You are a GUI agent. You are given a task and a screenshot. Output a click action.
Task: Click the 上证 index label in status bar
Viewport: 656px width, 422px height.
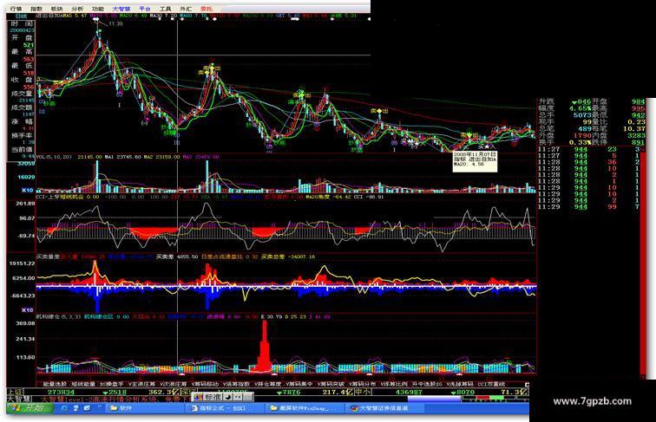pos(16,393)
